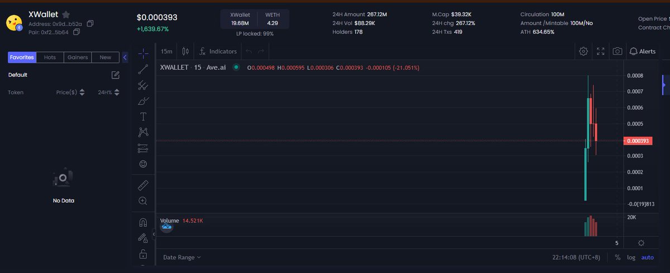Click the current price label 0.000393
The width and height of the screenshot is (670, 273).
coord(638,141)
